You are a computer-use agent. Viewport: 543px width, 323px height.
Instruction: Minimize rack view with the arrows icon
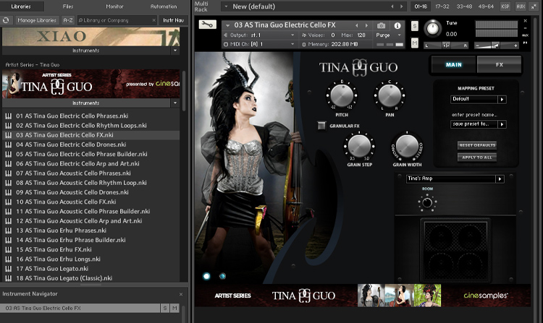tap(534, 7)
